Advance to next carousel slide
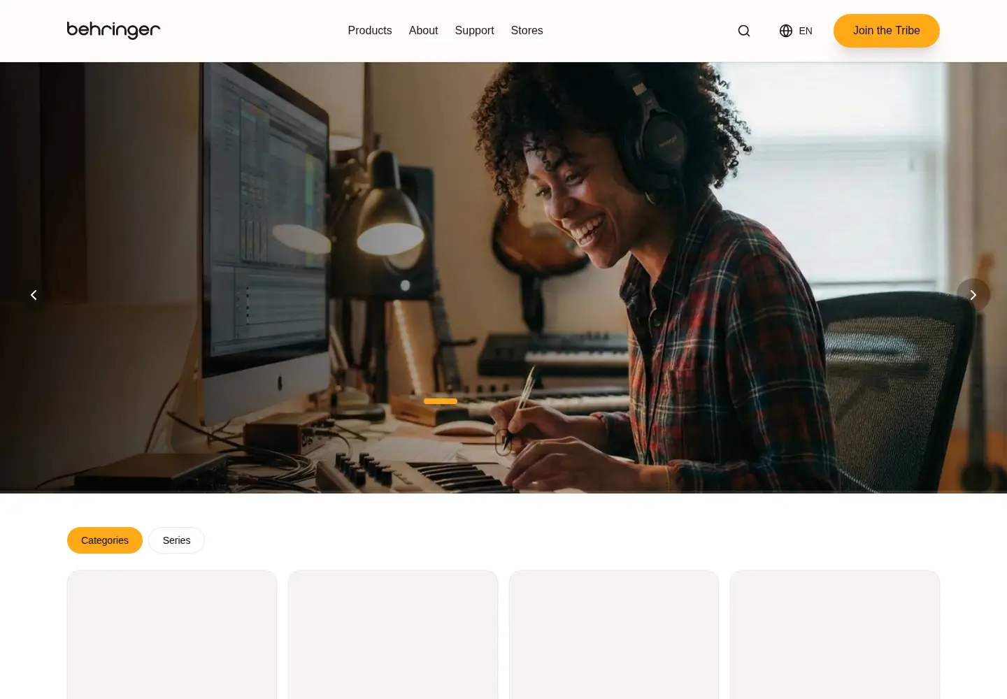 point(973,295)
